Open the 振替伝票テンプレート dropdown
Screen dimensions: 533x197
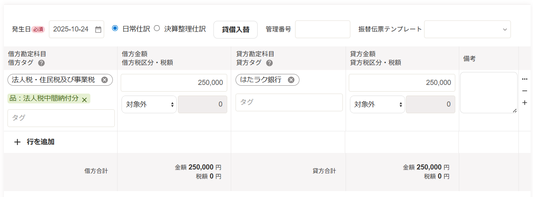pos(467,29)
